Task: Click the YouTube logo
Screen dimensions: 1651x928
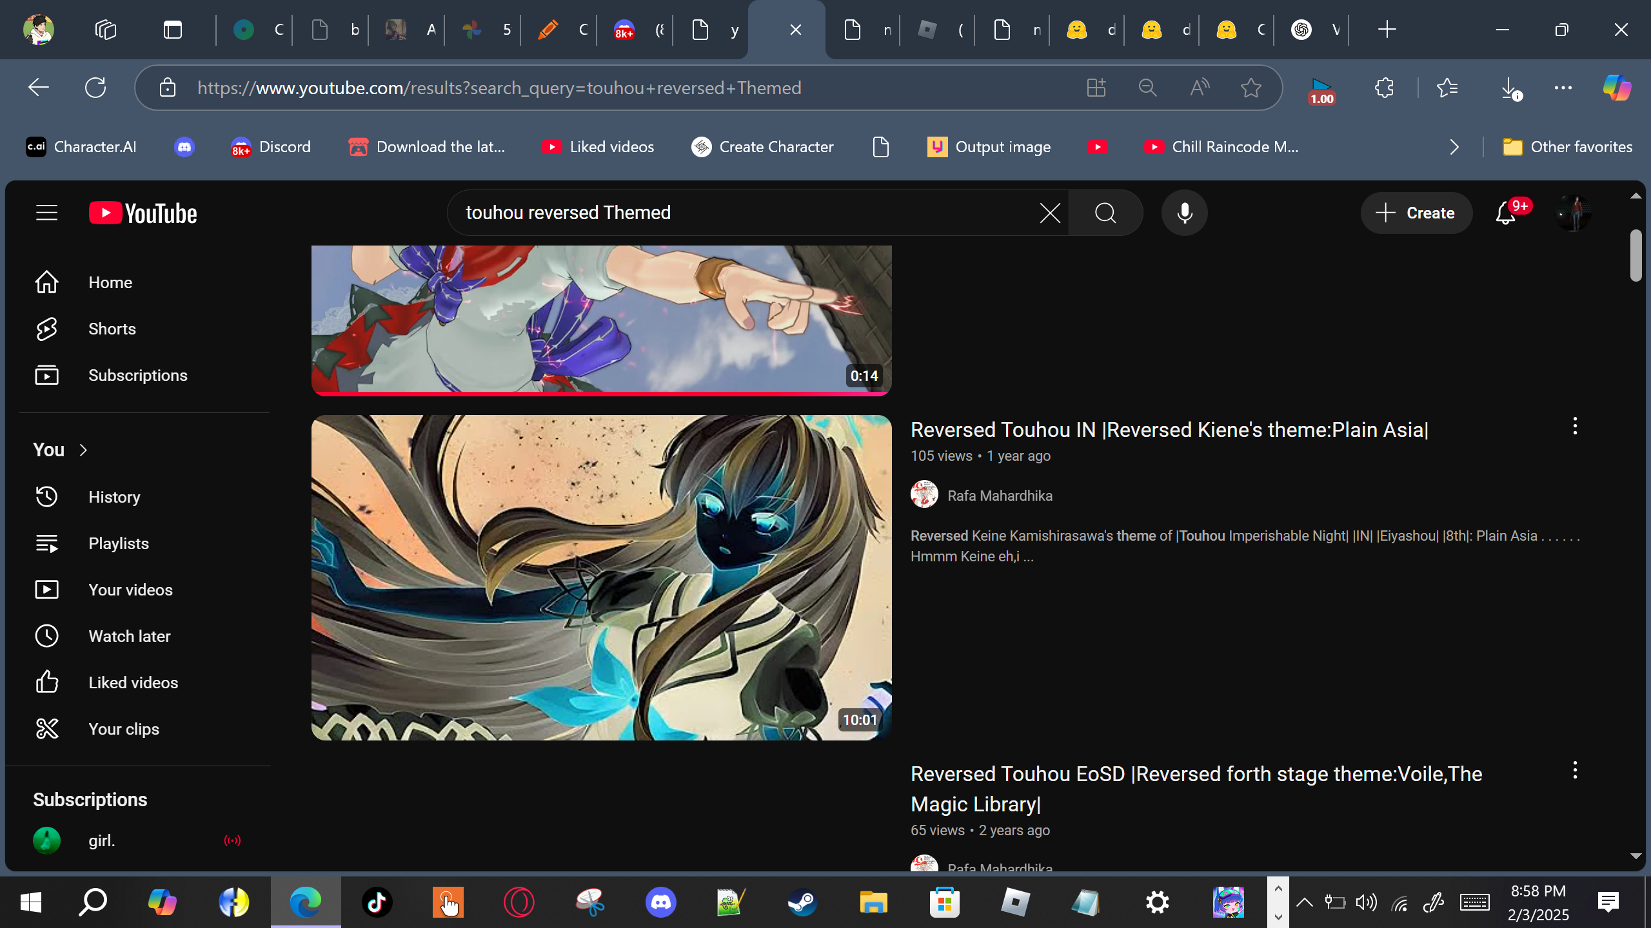Action: coord(143,213)
